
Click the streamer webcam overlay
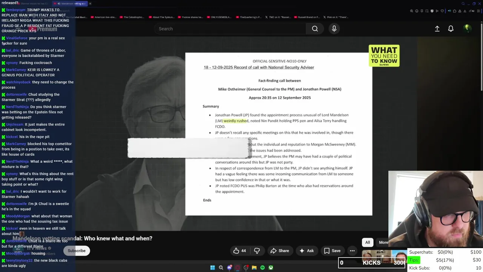coord(435,209)
